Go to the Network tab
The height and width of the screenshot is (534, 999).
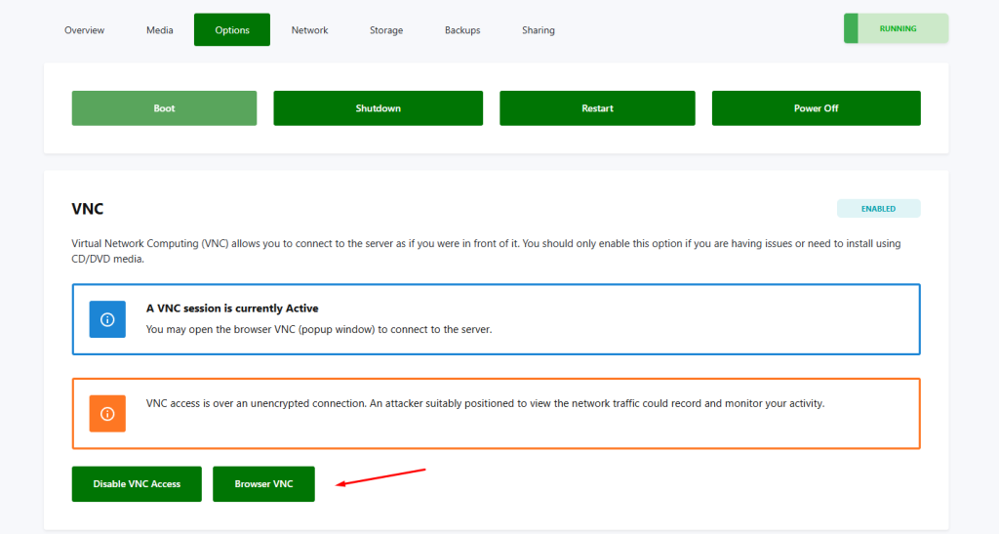(309, 30)
